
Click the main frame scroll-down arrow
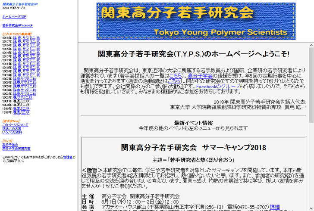pyautogui.click(x=311, y=208)
